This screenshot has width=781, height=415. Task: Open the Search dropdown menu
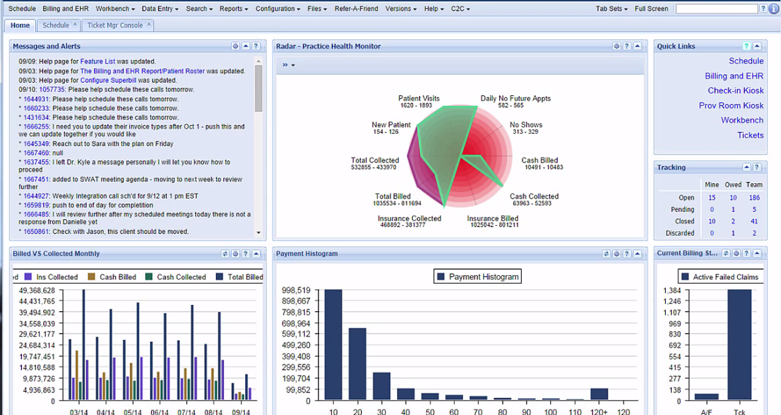pyautogui.click(x=199, y=9)
